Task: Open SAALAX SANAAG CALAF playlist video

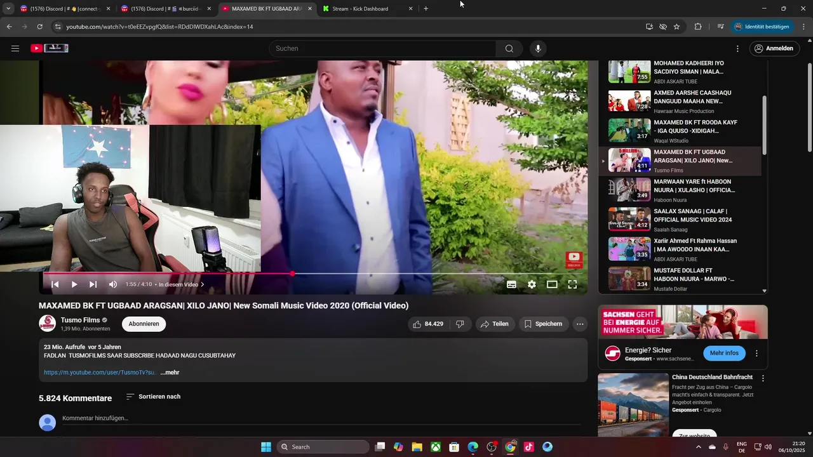Action: point(679,220)
